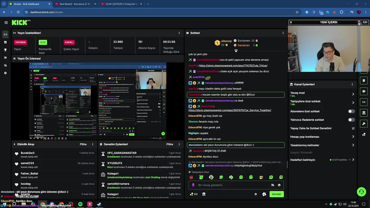
Task: Collapse the chat leaderboard arrow
Action: pos(236,51)
